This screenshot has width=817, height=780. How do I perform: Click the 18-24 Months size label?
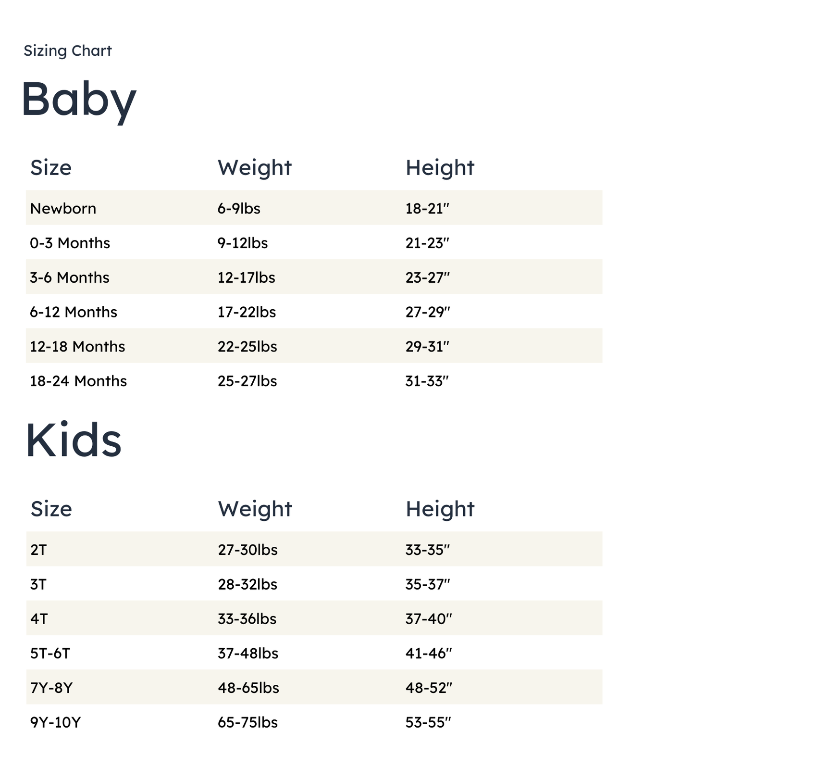(78, 381)
